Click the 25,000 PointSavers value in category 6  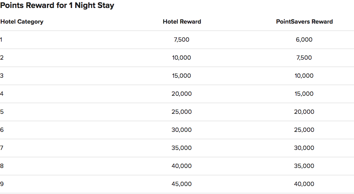click(304, 130)
